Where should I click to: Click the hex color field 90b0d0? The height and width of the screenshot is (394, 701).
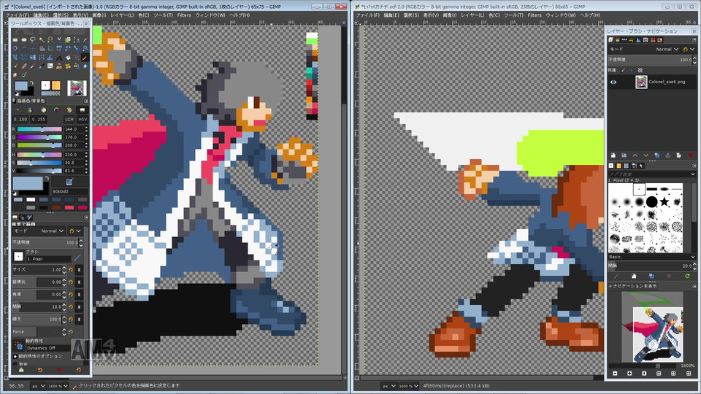point(70,192)
